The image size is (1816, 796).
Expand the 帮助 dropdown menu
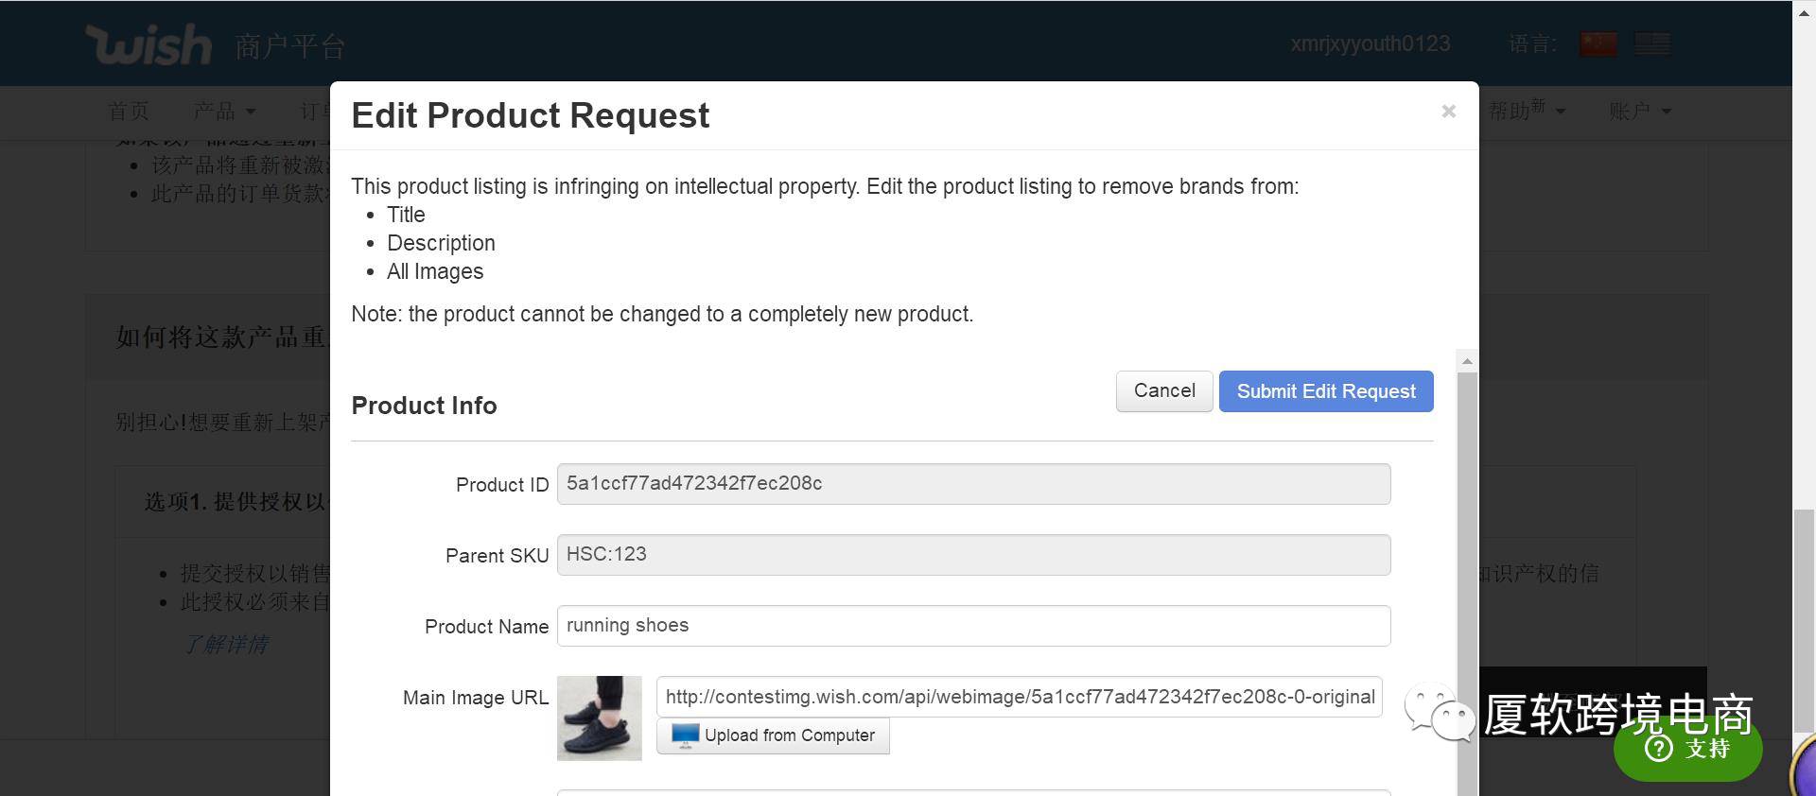click(1526, 111)
